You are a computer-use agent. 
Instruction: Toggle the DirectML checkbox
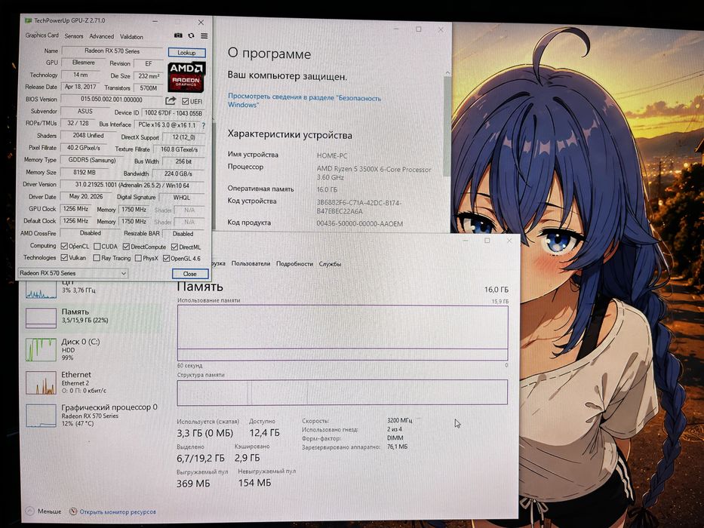coord(174,247)
